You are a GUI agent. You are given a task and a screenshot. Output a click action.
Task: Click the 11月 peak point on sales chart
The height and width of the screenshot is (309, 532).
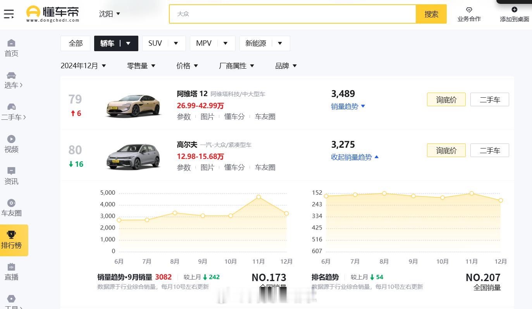click(x=258, y=197)
